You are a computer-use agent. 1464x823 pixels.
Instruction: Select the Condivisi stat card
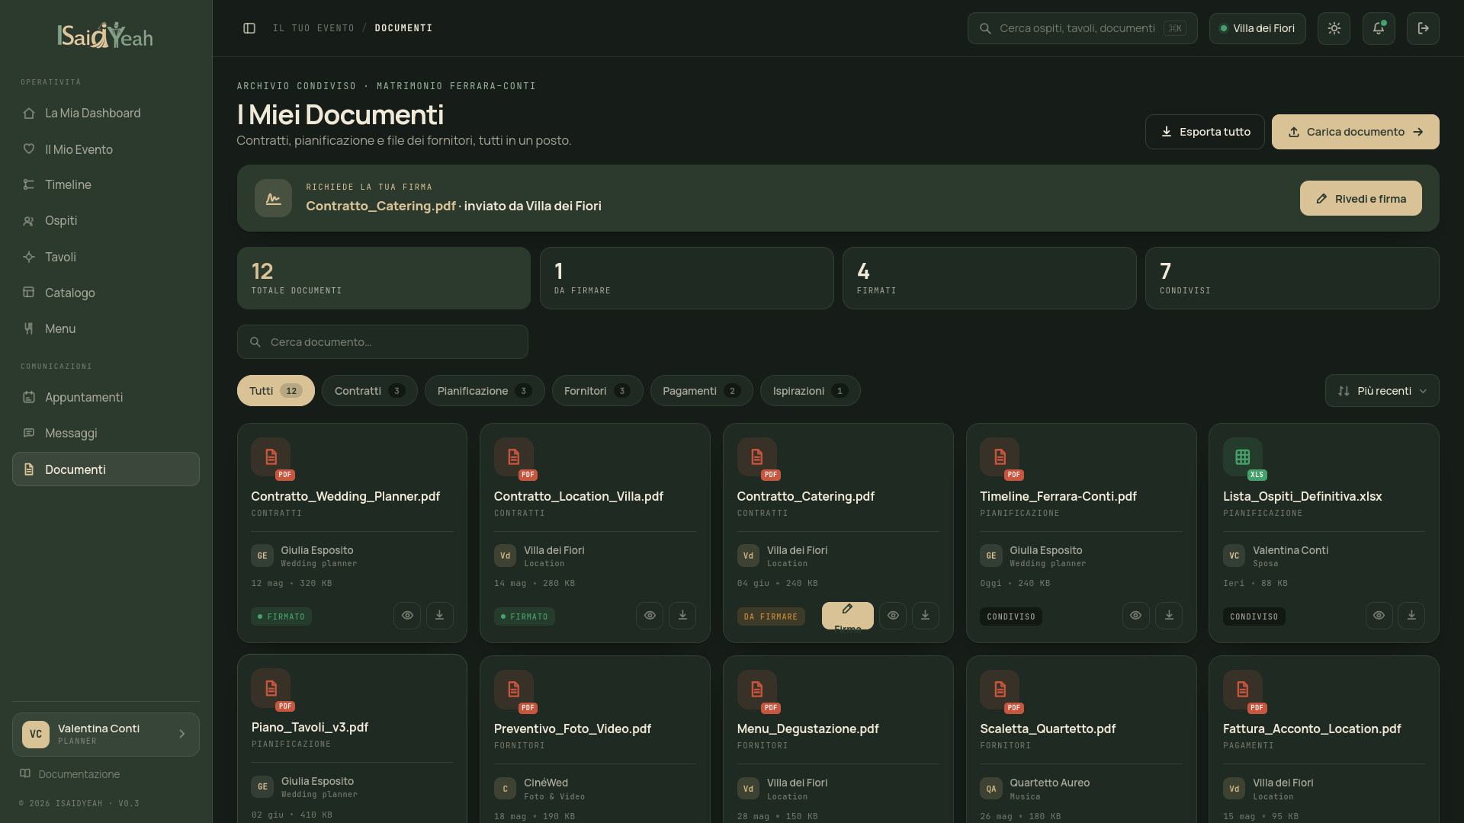pos(1292,278)
